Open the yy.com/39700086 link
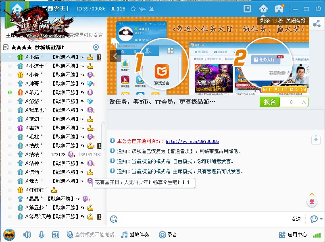The height and width of the screenshot is (242, 325). point(192,142)
